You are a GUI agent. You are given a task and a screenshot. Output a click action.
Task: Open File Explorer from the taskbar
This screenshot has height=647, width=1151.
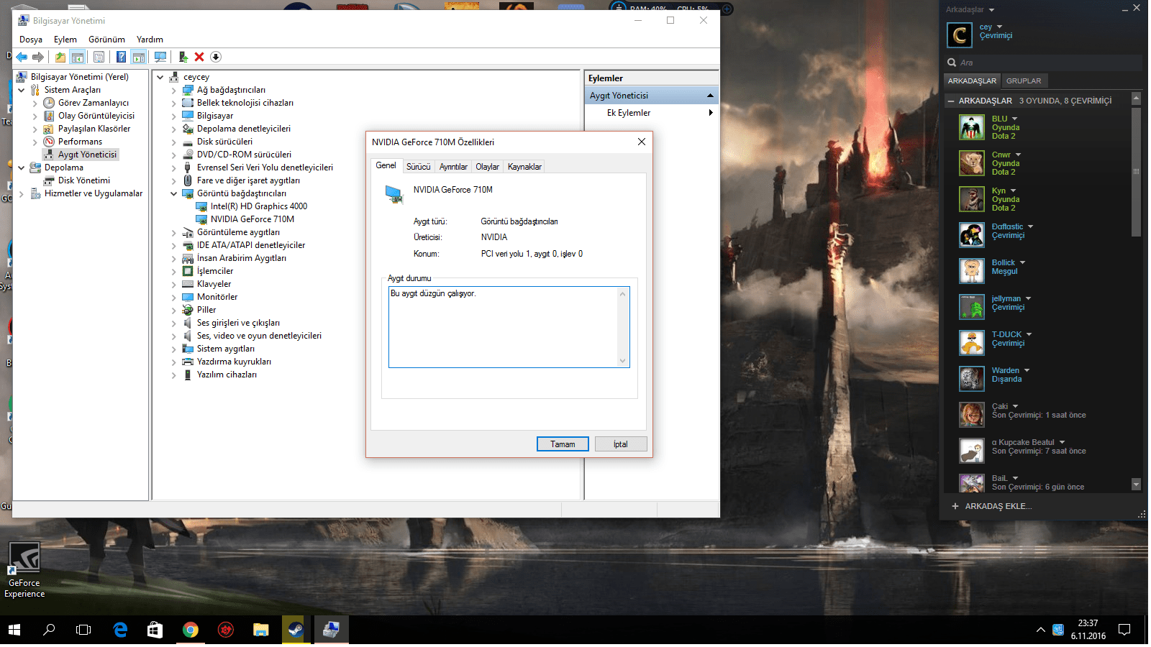click(260, 630)
